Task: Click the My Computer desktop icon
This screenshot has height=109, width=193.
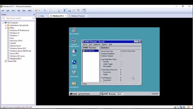Action: (x=74, y=31)
